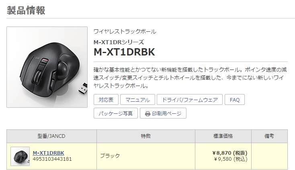Click the large trackball product image
The width and height of the screenshot is (295, 170).
click(x=47, y=67)
